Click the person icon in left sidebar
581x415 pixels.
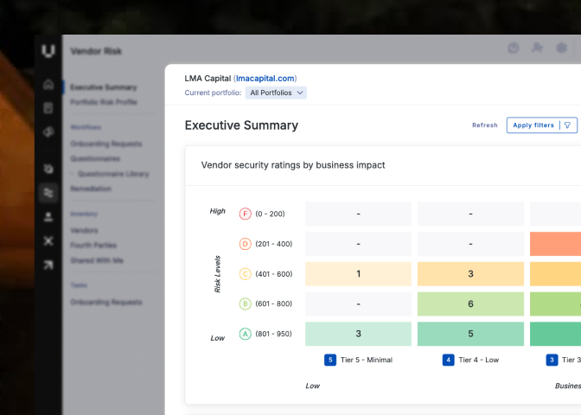pos(48,217)
